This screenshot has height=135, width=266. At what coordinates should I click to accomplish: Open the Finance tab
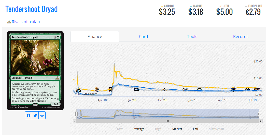pyautogui.click(x=95, y=36)
